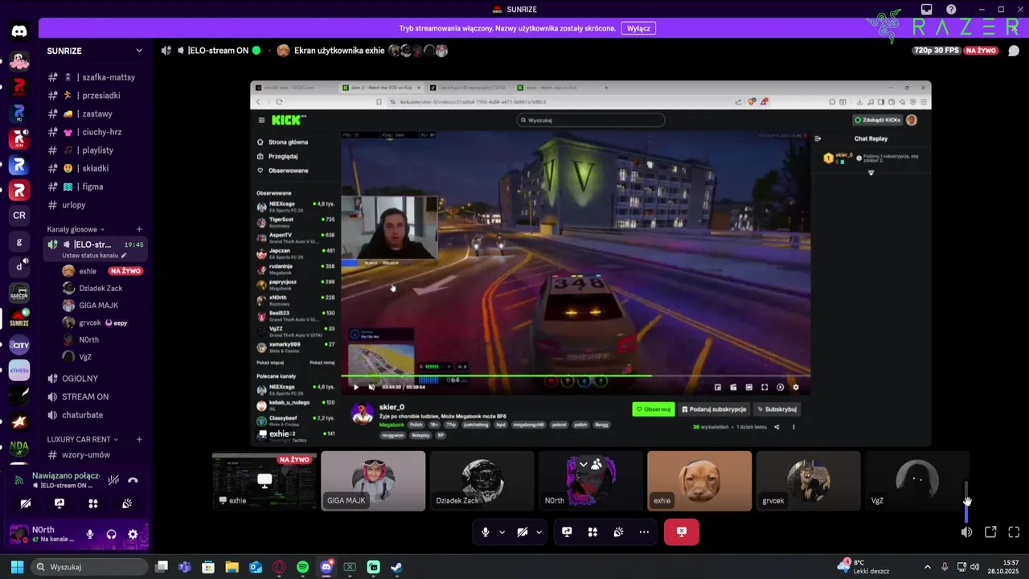Join STREAM ON voice channel

(96, 396)
